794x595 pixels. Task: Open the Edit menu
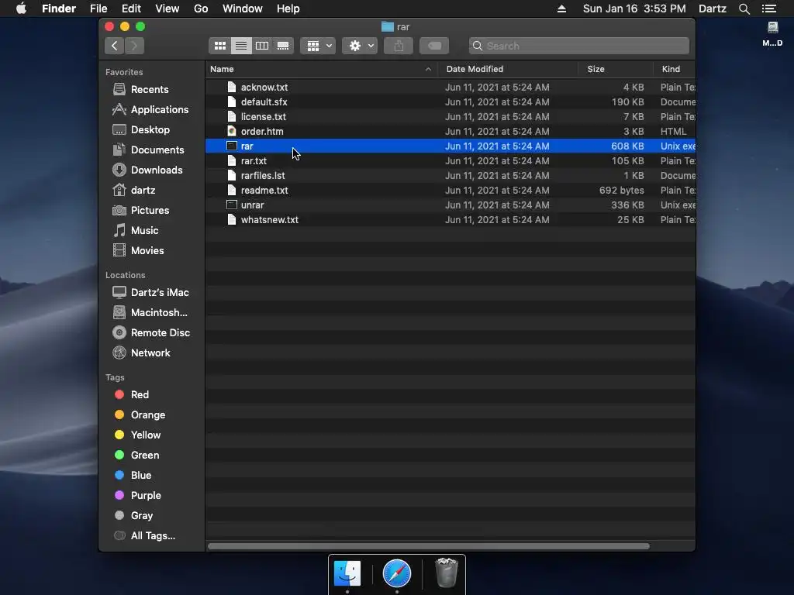point(131,9)
